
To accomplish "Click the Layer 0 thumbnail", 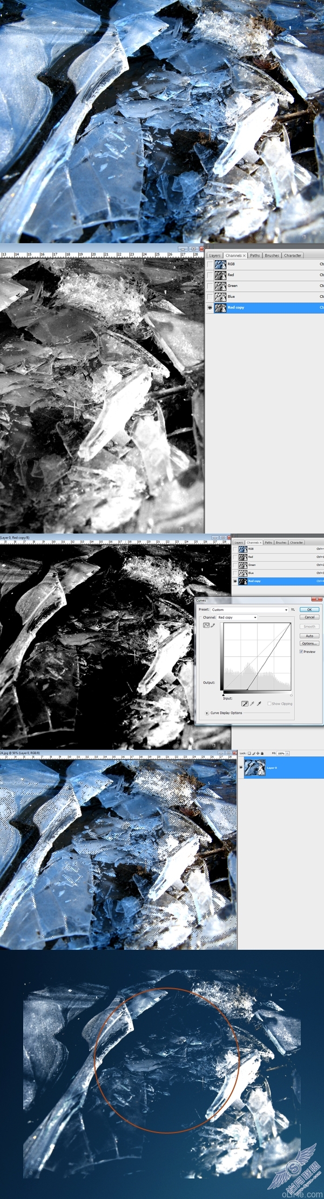I will pos(255,768).
